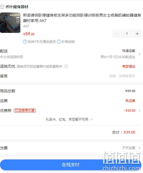Increase quantity with the plus button
The image size is (143, 173).
click(137, 34)
